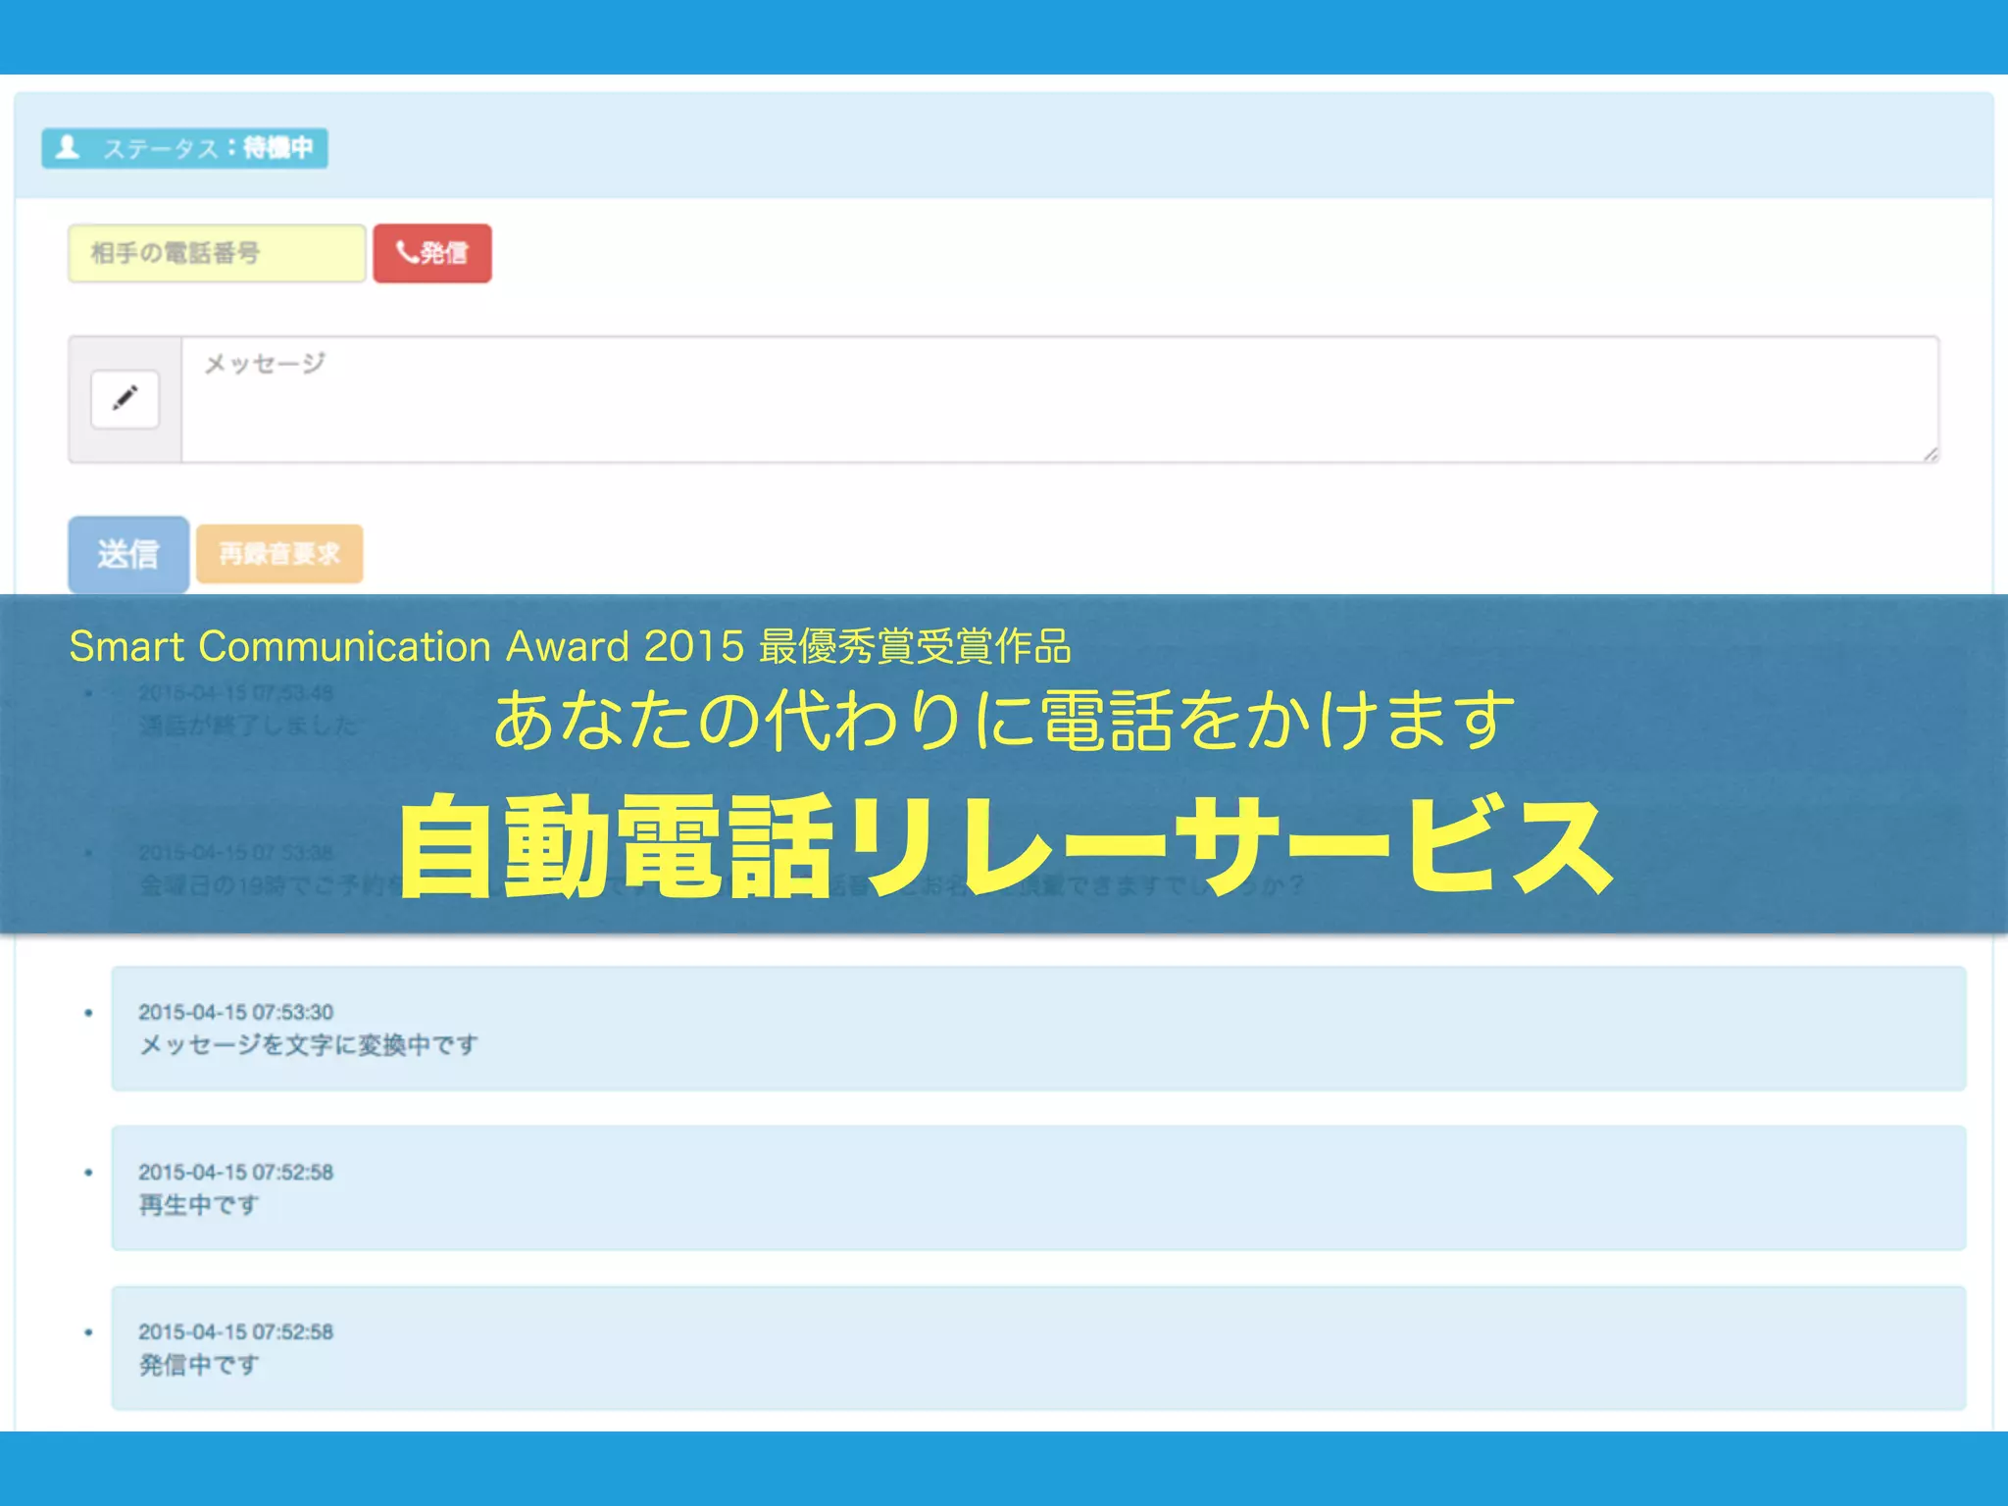Focus the 相手の電話番号 phone number field
The height and width of the screenshot is (1506, 2008).
click(x=217, y=253)
